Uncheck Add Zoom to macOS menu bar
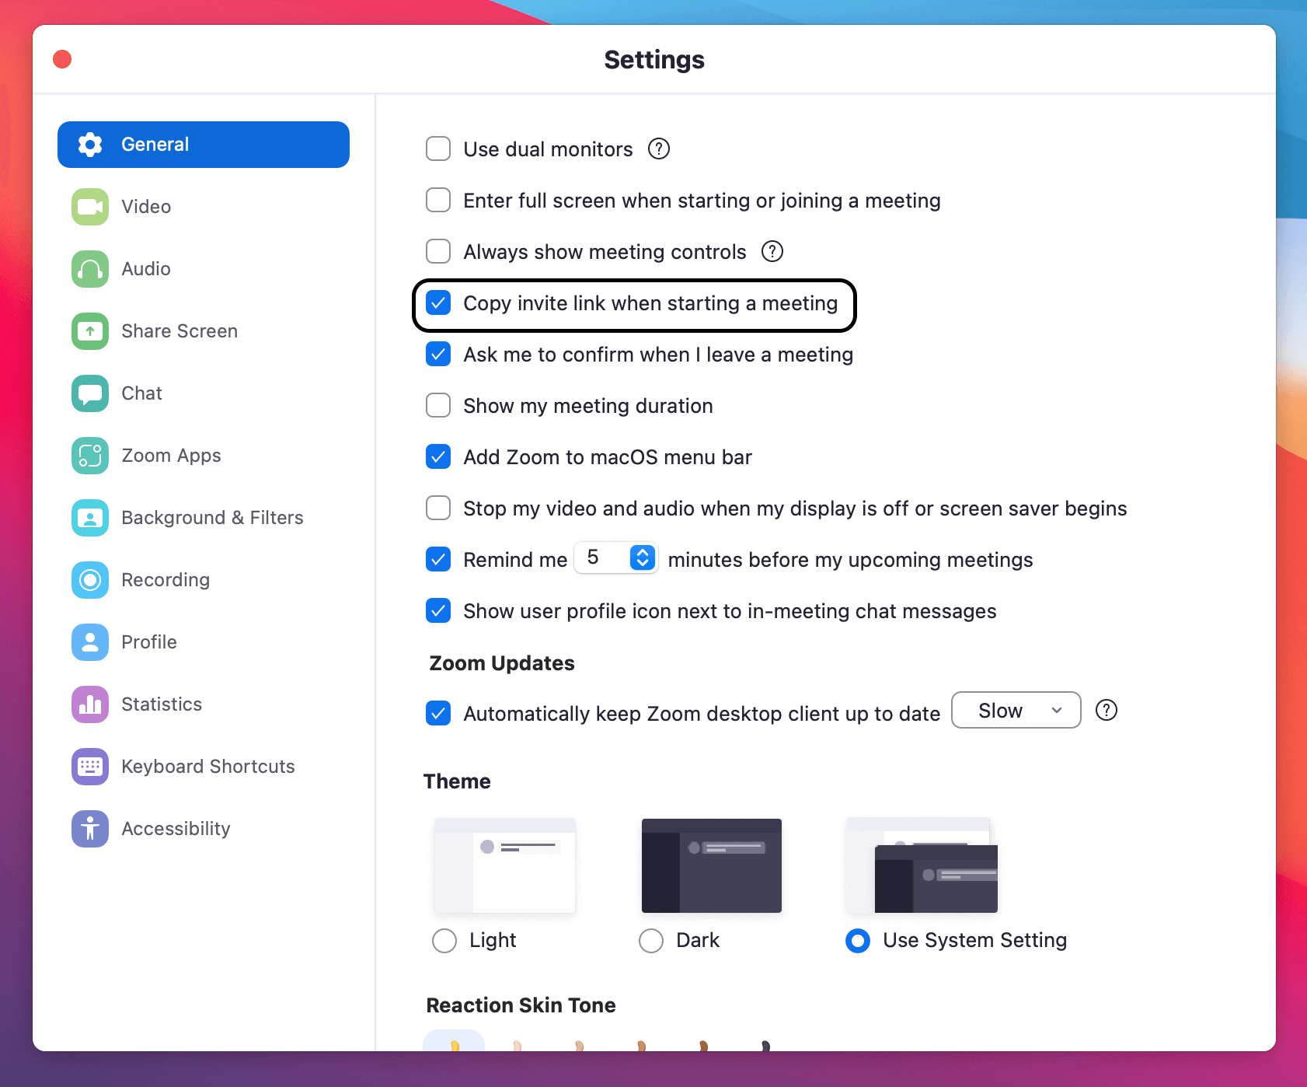This screenshot has height=1087, width=1307. 438,456
